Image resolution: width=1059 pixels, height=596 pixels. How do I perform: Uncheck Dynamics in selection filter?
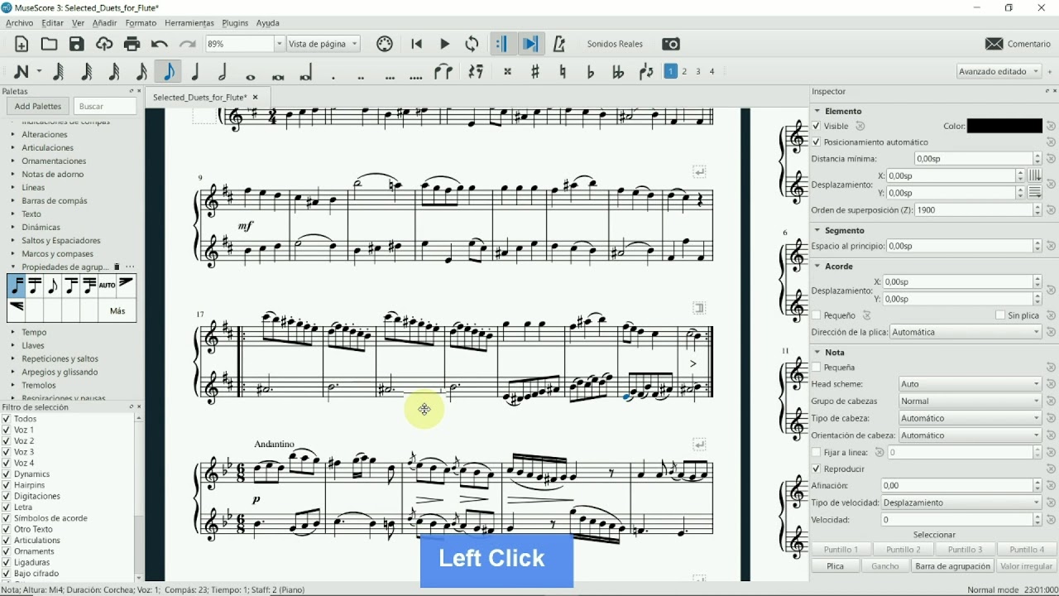(x=7, y=474)
